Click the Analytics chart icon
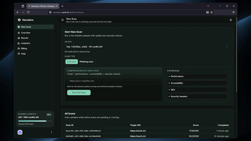The width and height of the screenshot is (251, 141). [19, 43]
